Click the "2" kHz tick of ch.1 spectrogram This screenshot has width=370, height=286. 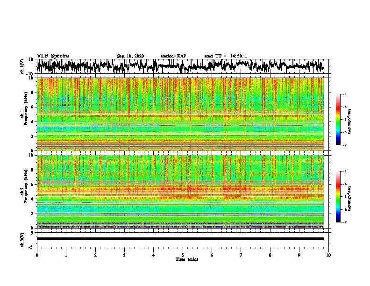[33, 136]
